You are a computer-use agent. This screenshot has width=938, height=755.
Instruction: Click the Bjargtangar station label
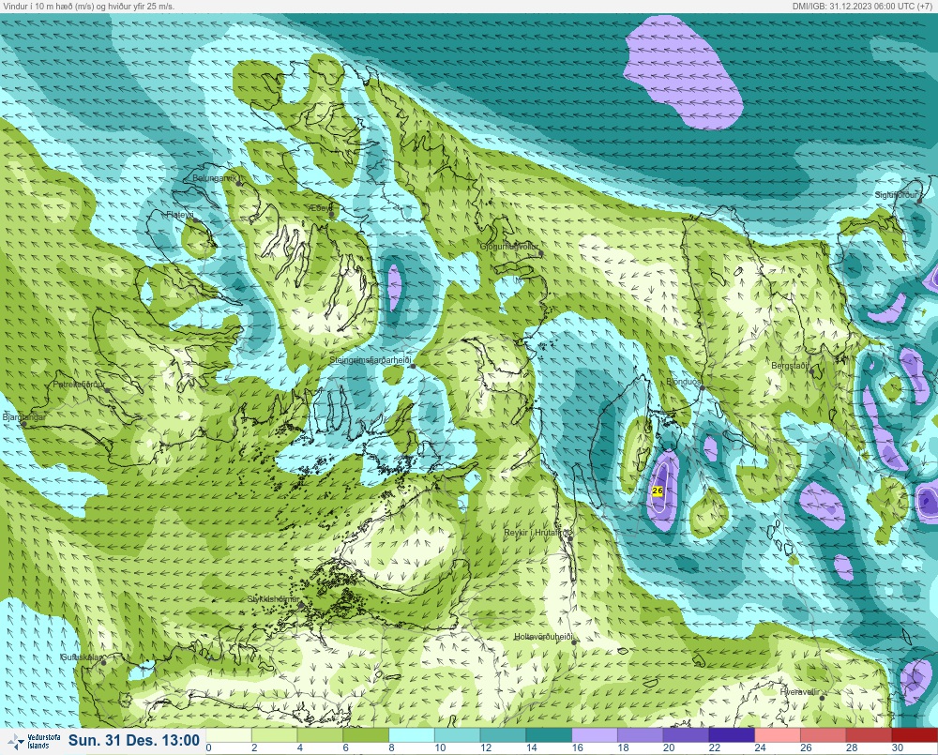pyautogui.click(x=24, y=417)
